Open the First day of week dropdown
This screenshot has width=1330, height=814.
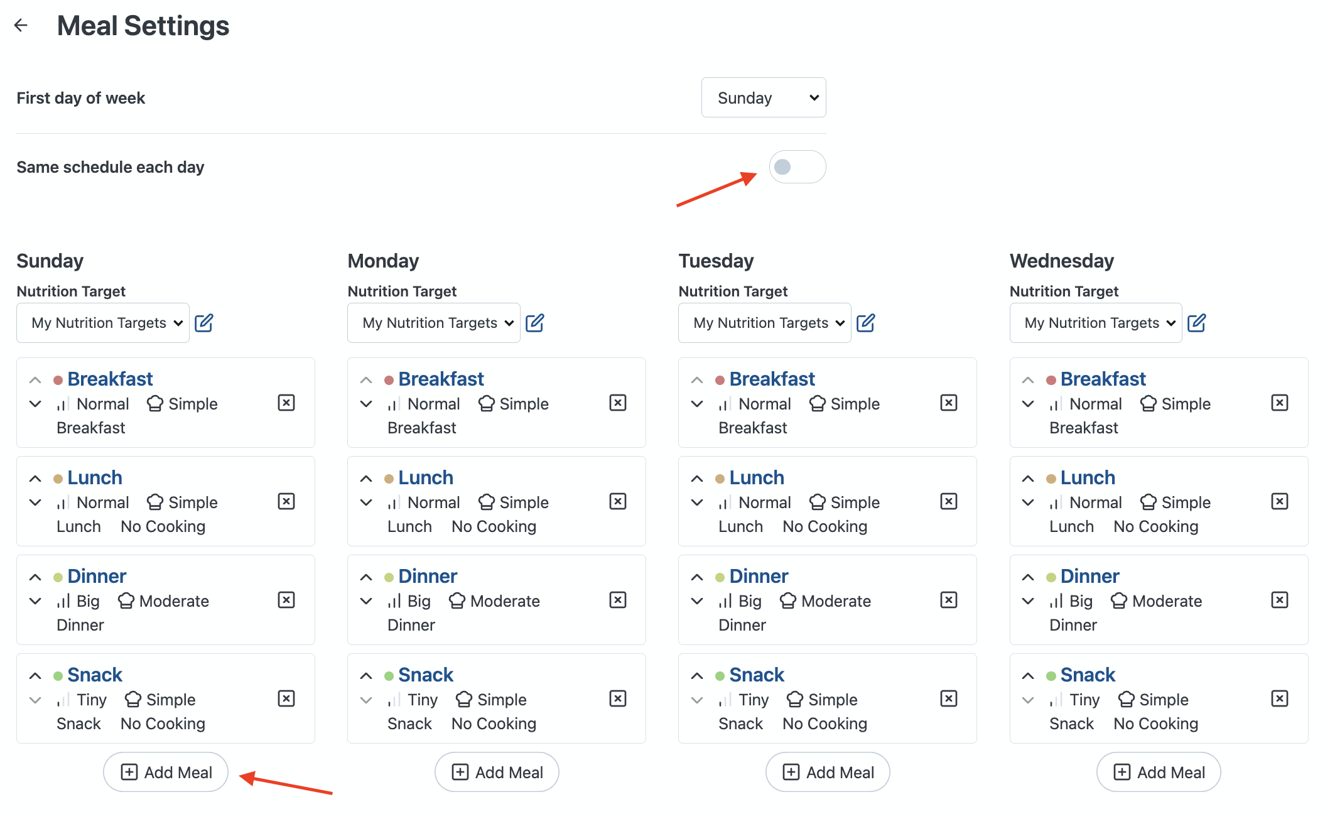(x=764, y=98)
